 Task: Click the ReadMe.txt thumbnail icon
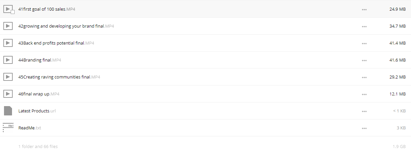click(8, 127)
